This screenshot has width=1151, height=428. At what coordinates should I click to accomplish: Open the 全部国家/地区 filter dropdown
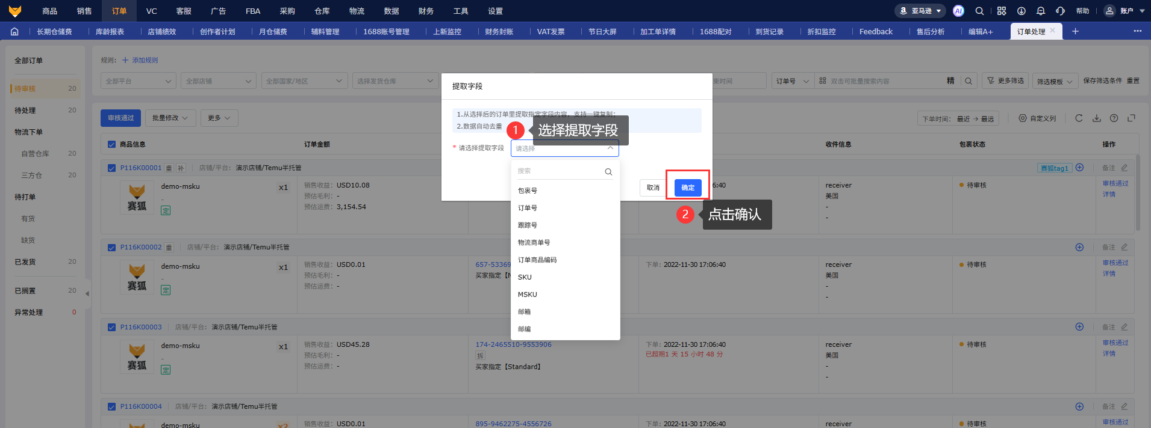304,81
